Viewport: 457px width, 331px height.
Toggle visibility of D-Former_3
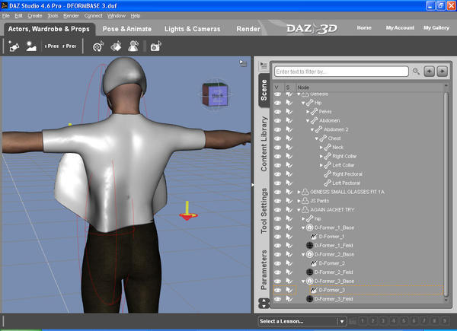pos(278,290)
